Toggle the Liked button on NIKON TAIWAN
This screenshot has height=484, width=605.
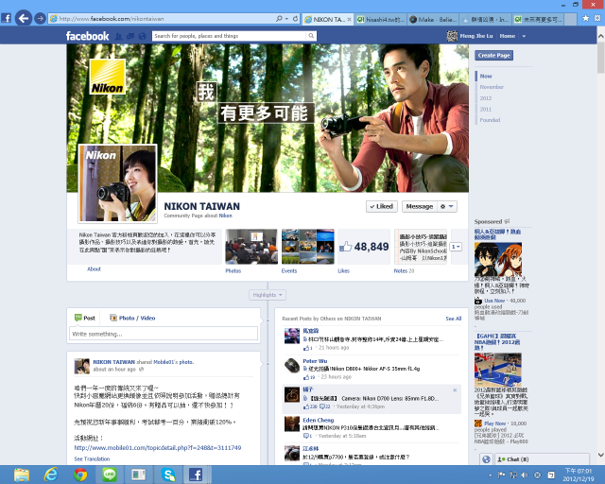382,206
